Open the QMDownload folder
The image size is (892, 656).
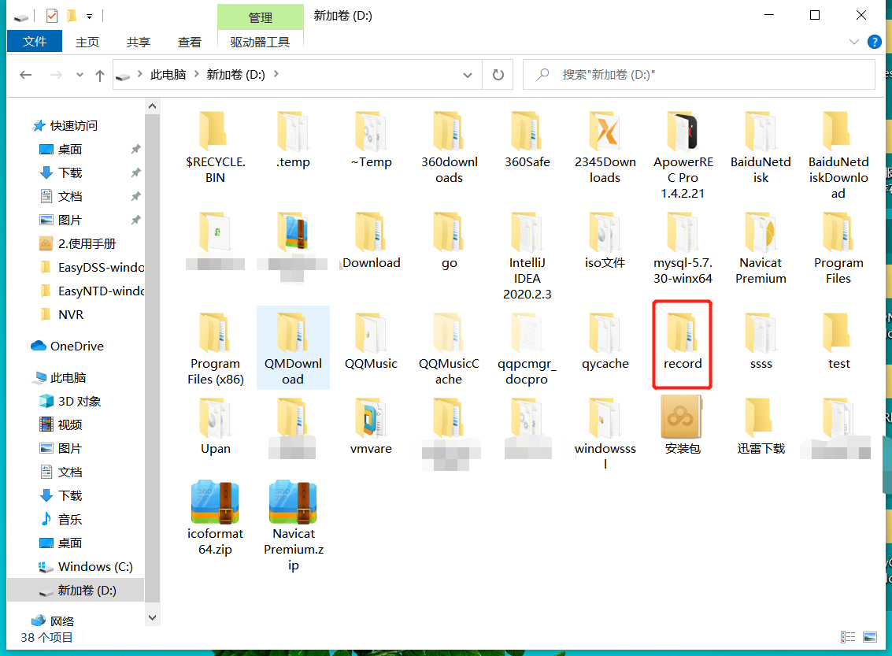(x=293, y=349)
